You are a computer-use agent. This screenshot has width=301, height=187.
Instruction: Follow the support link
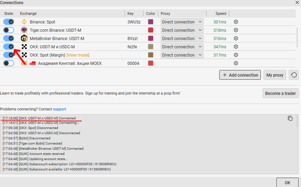click(x=60, y=109)
